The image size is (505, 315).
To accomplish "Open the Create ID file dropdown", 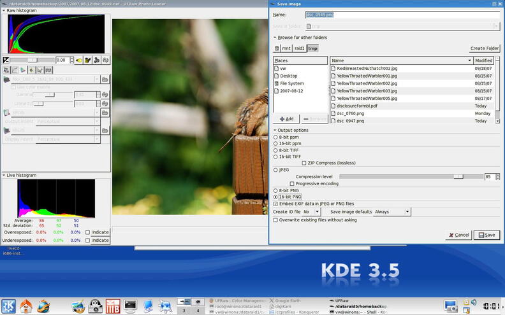I will coord(311,211).
